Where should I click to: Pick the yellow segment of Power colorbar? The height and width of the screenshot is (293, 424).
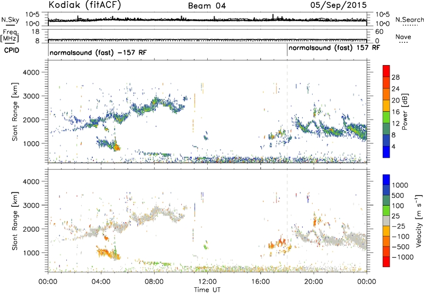coord(386,106)
